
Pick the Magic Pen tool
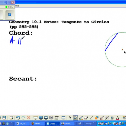(107, 118)
